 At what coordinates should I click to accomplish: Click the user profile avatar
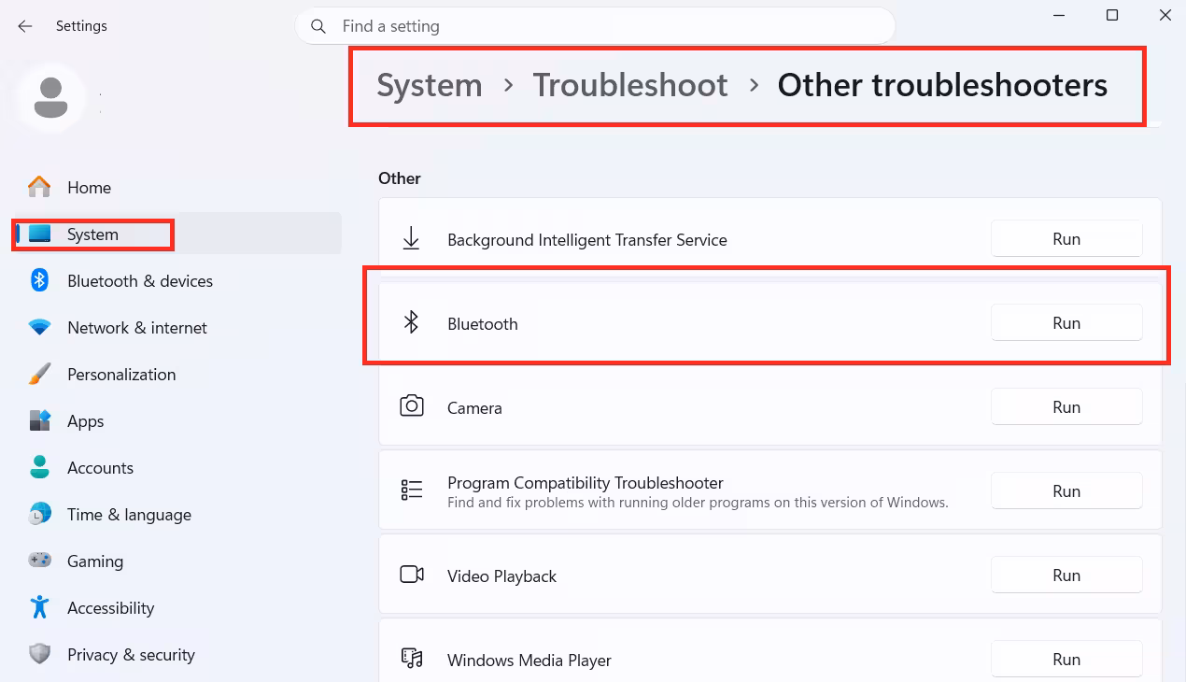point(50,97)
